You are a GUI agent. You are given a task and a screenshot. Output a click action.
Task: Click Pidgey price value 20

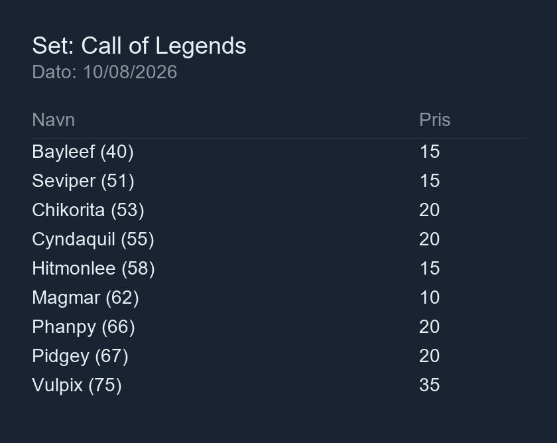430,355
